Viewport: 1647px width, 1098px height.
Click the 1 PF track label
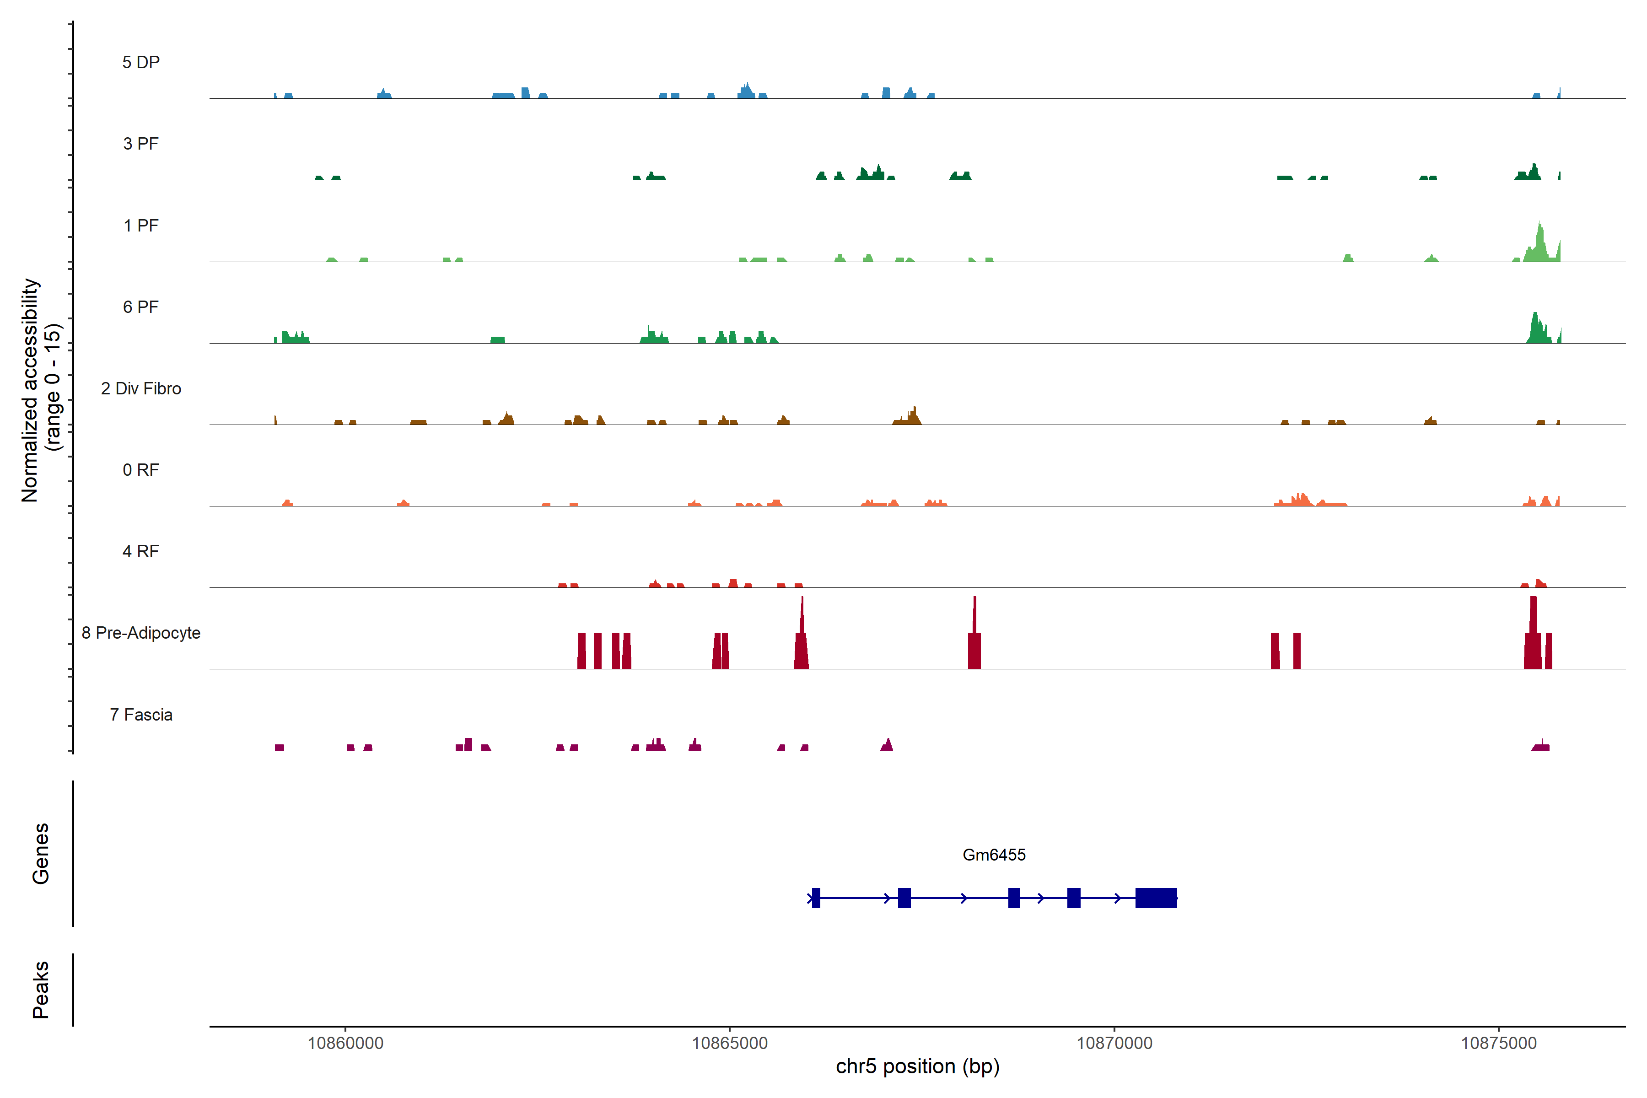[x=141, y=226]
